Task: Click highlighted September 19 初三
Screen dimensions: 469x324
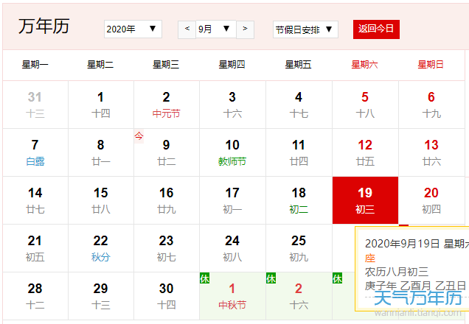Action: click(x=365, y=200)
